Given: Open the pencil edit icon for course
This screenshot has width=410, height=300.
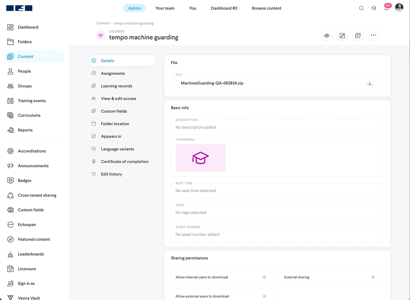Looking at the screenshot, I should (x=342, y=36).
